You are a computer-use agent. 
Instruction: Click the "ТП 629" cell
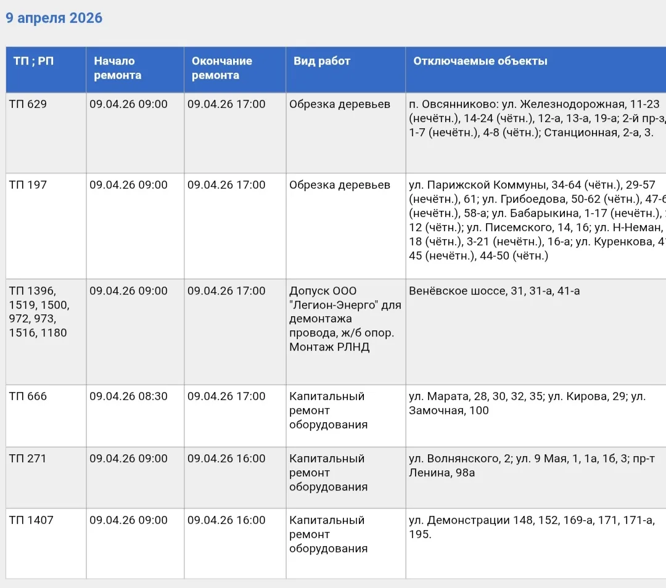tap(28, 104)
